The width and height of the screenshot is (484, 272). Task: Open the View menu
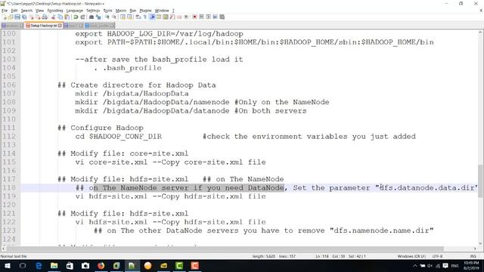click(x=39, y=11)
